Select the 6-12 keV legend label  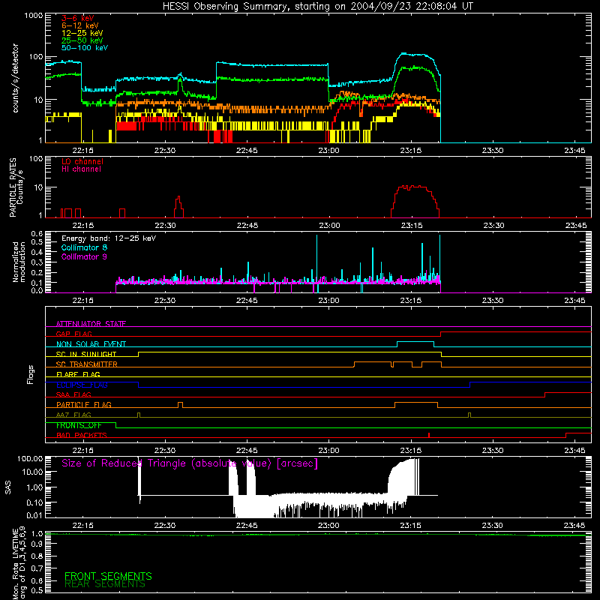pos(80,25)
